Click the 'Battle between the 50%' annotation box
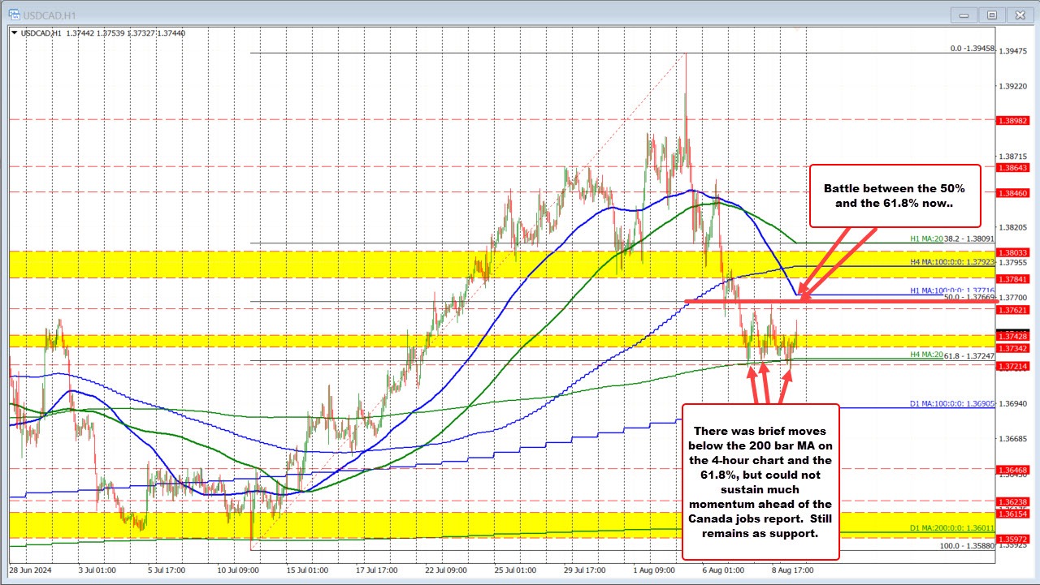 pos(895,196)
